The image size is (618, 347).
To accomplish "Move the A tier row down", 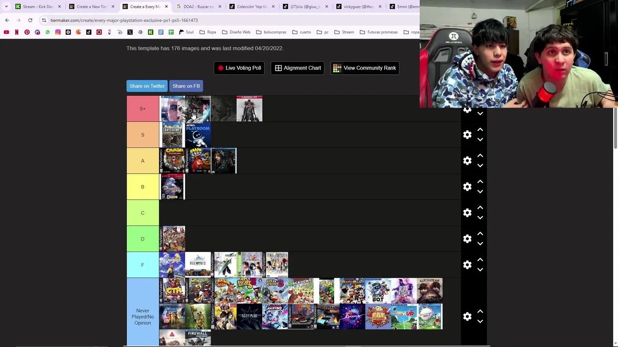I will click(480, 165).
